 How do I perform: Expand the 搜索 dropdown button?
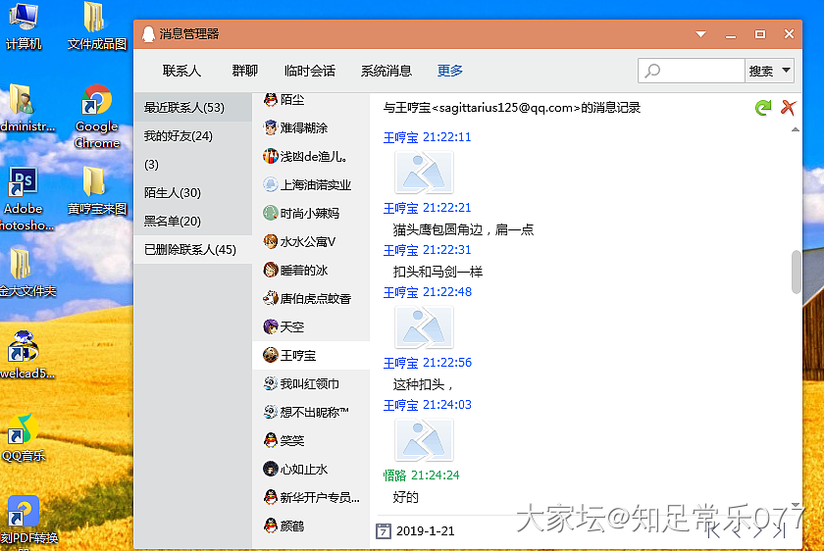pos(773,71)
